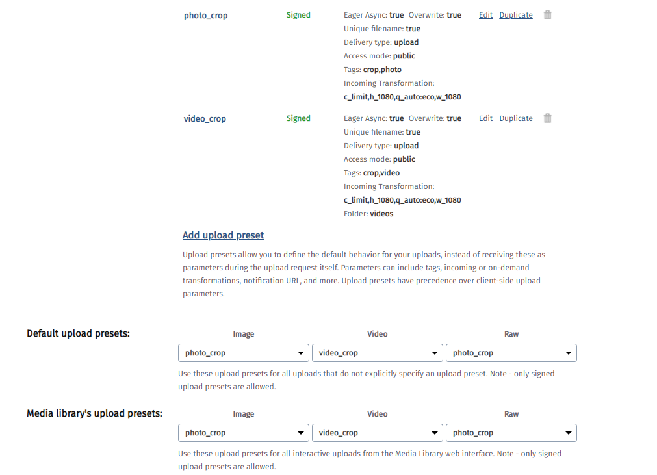Edit the video_crop preset
The image size is (657, 475).
[x=485, y=118]
